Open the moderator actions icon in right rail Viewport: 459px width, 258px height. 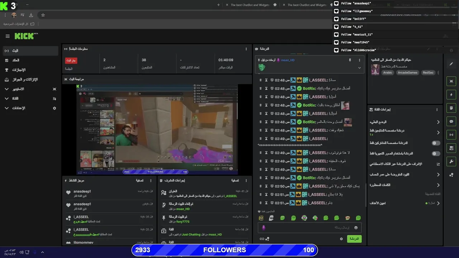[451, 148]
